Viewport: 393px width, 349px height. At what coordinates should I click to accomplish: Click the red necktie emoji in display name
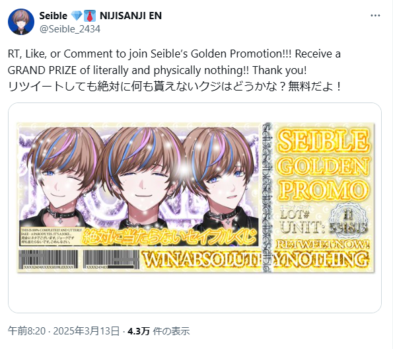click(89, 16)
